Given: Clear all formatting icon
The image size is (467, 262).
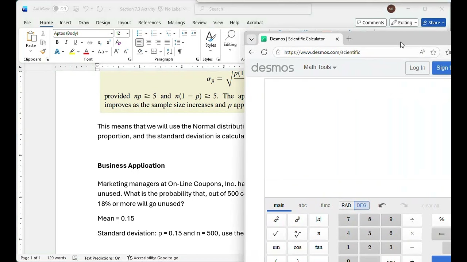Looking at the screenshot, I should 118,42.
